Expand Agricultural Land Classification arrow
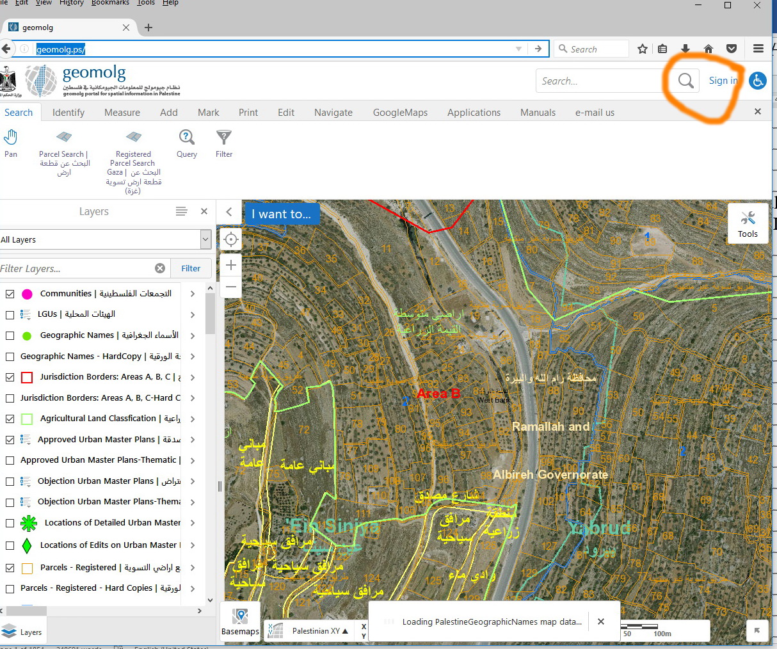This screenshot has height=649, width=777. [193, 419]
